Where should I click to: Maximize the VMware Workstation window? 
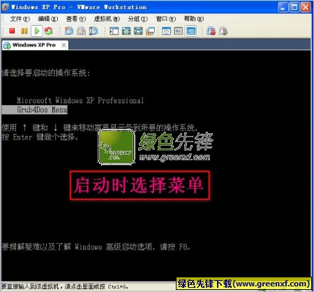point(294,7)
